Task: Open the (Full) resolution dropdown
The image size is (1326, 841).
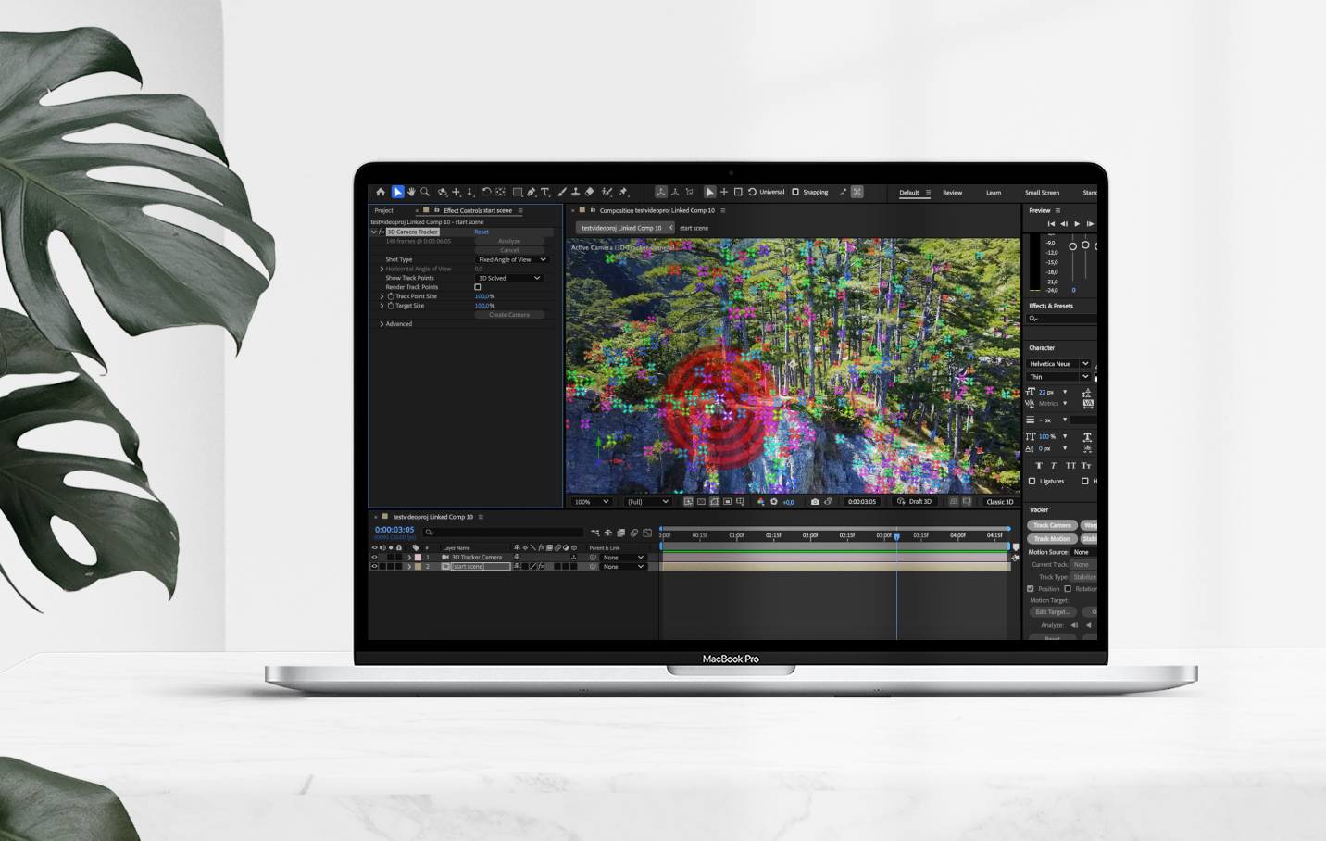Action: click(648, 501)
